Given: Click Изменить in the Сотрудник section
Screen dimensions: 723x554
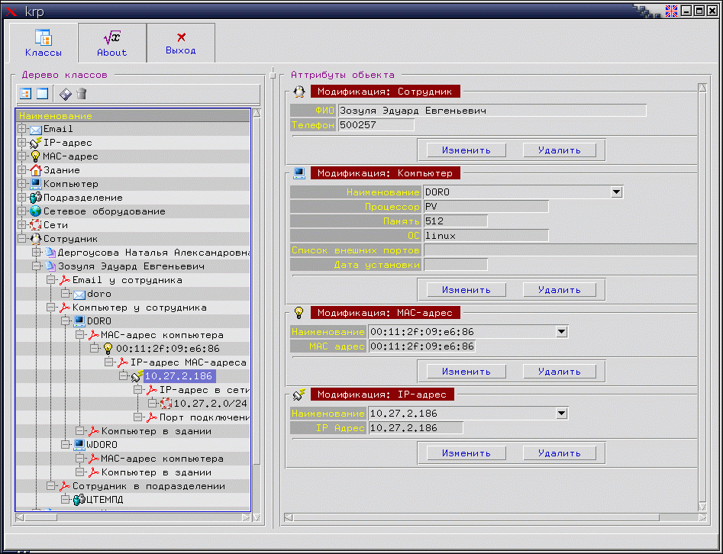Looking at the screenshot, I should (466, 150).
